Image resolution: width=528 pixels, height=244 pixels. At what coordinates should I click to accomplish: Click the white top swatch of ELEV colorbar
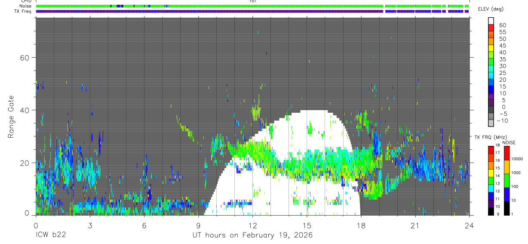coord(491,21)
